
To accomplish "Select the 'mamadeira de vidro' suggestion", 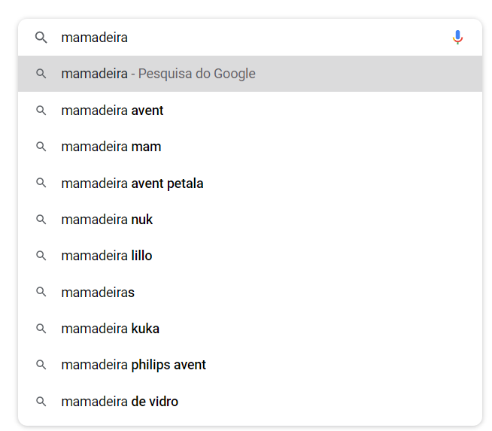I will click(120, 402).
